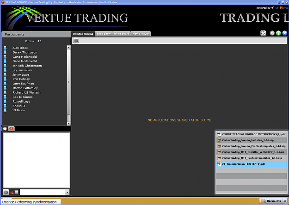Click the Participants panel header
This screenshot has height=205, width=289.
tap(36, 34)
